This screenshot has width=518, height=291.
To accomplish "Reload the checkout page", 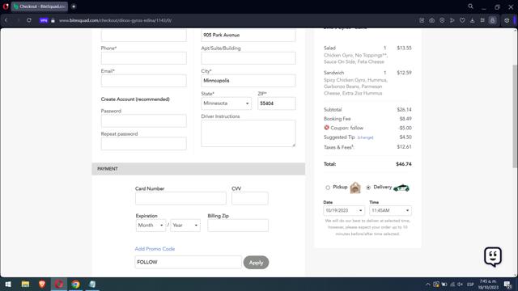I will pyautogui.click(x=29, y=20).
